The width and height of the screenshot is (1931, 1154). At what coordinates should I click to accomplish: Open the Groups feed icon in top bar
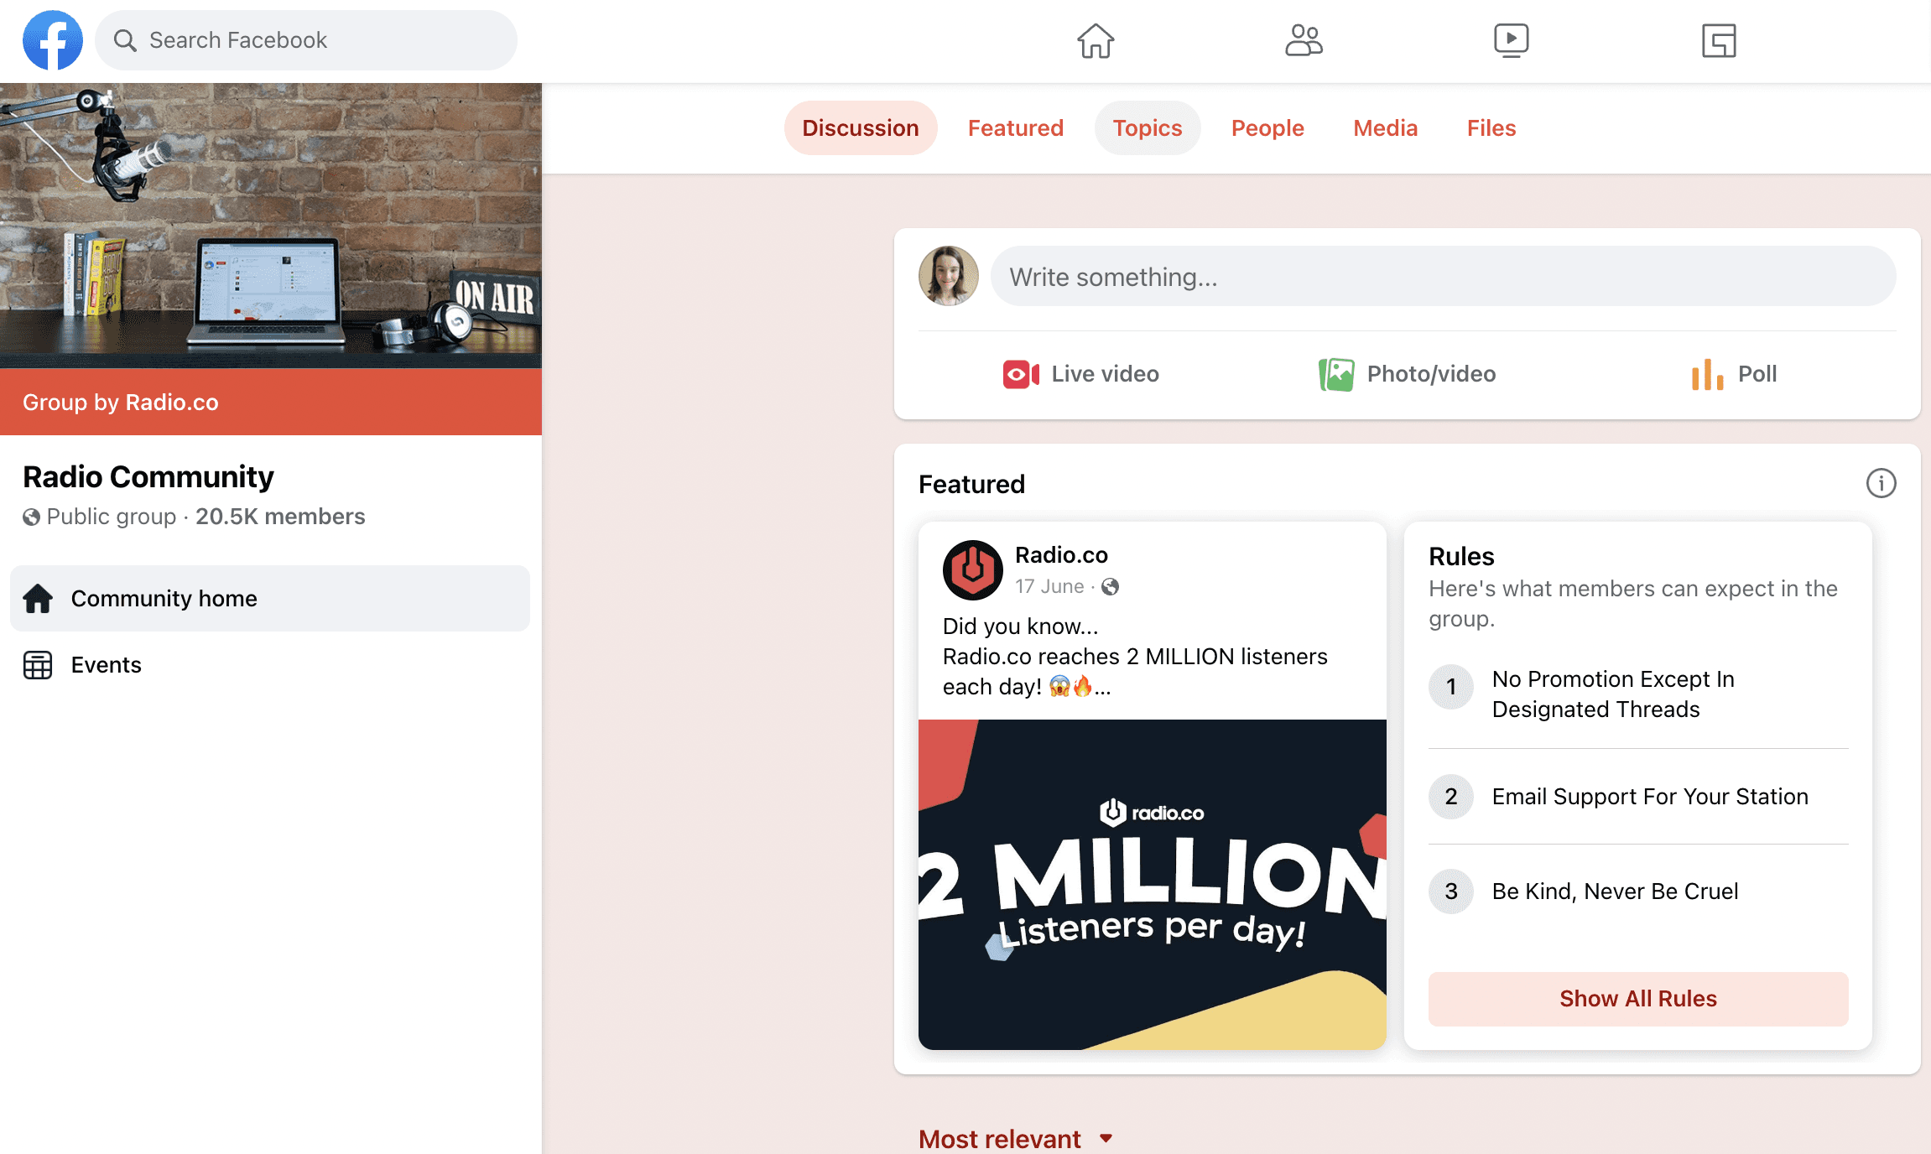click(1719, 40)
